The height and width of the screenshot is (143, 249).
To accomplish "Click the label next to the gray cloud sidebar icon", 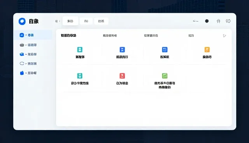I will [x=32, y=45].
